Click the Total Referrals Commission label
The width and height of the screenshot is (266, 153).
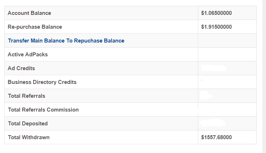click(x=43, y=110)
